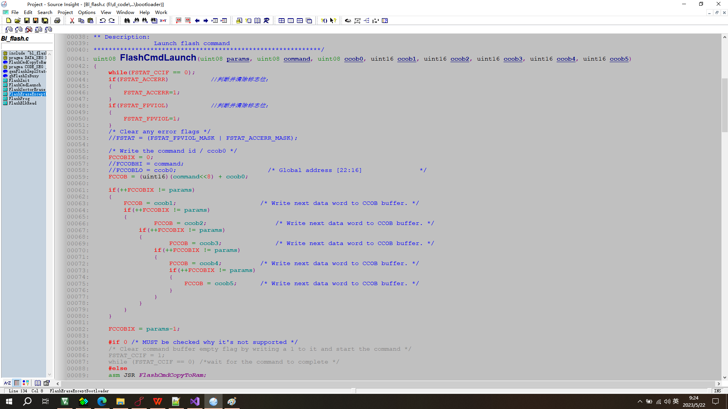Click the Save floppy disk icon
The height and width of the screenshot is (409, 728).
[x=27, y=21]
